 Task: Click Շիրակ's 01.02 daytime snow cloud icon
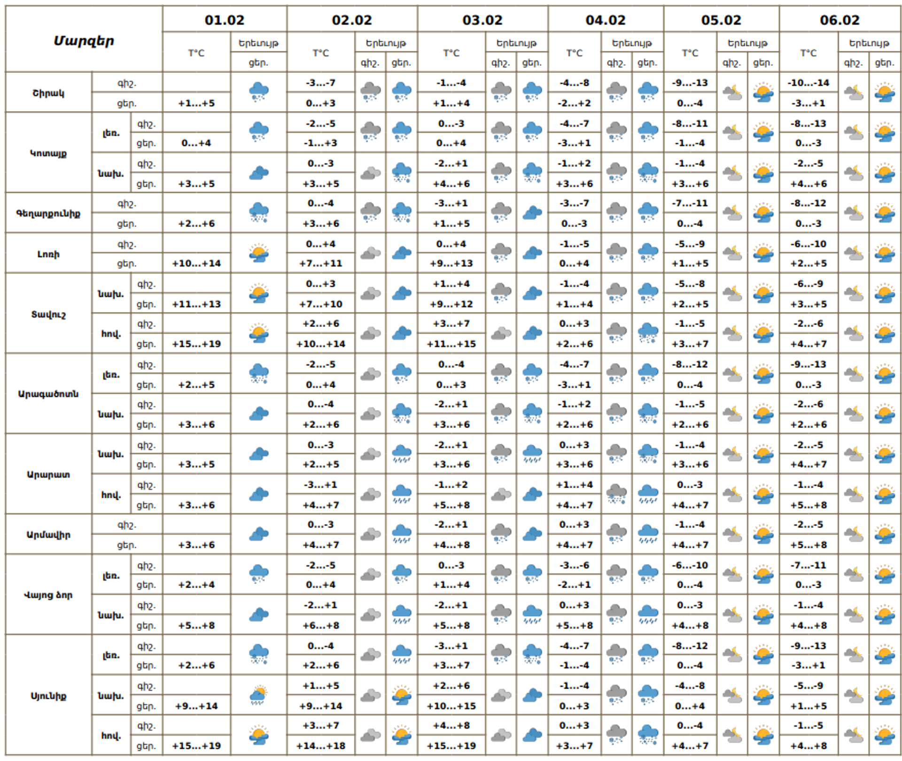[258, 92]
